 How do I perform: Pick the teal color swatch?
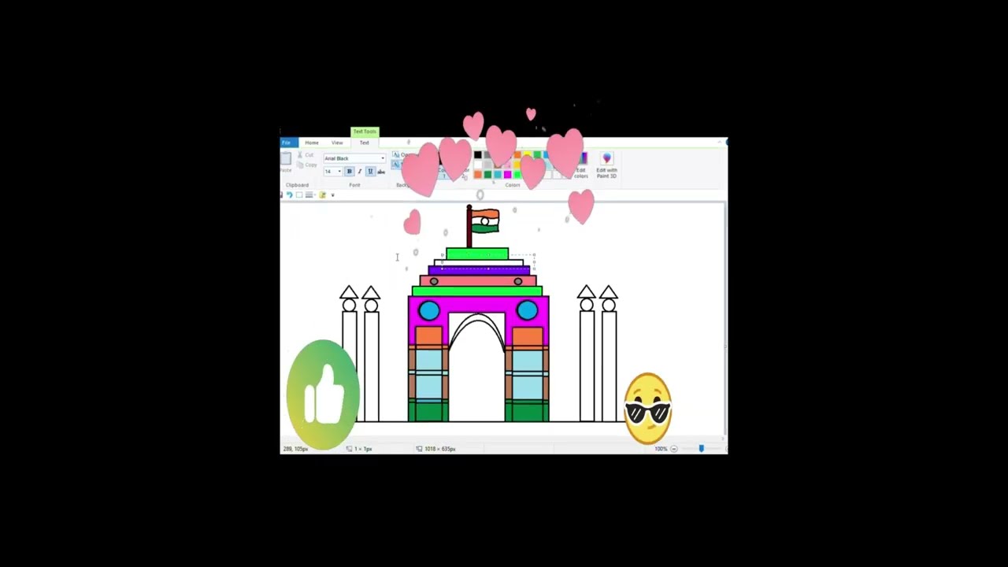[498, 175]
